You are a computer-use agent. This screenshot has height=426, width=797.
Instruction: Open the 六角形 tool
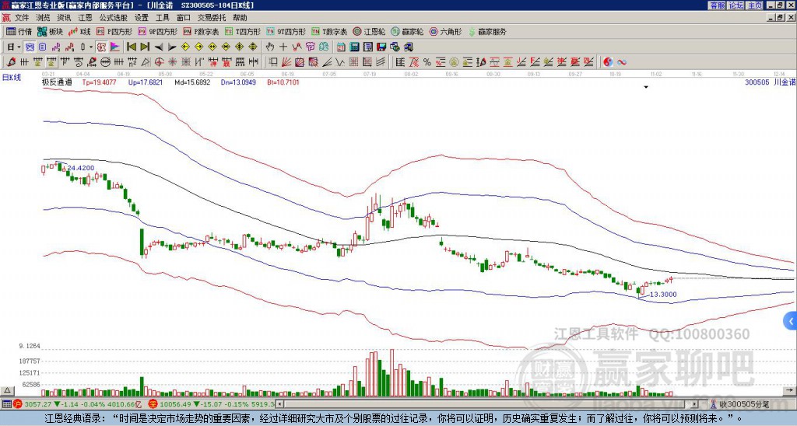point(445,31)
